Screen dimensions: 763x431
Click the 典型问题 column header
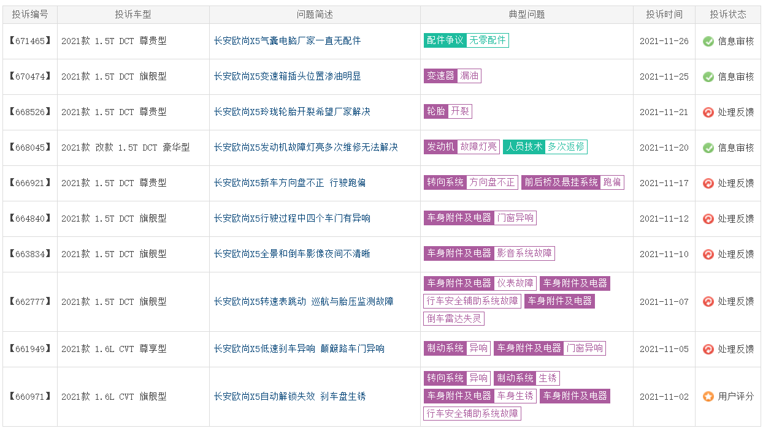pos(527,15)
